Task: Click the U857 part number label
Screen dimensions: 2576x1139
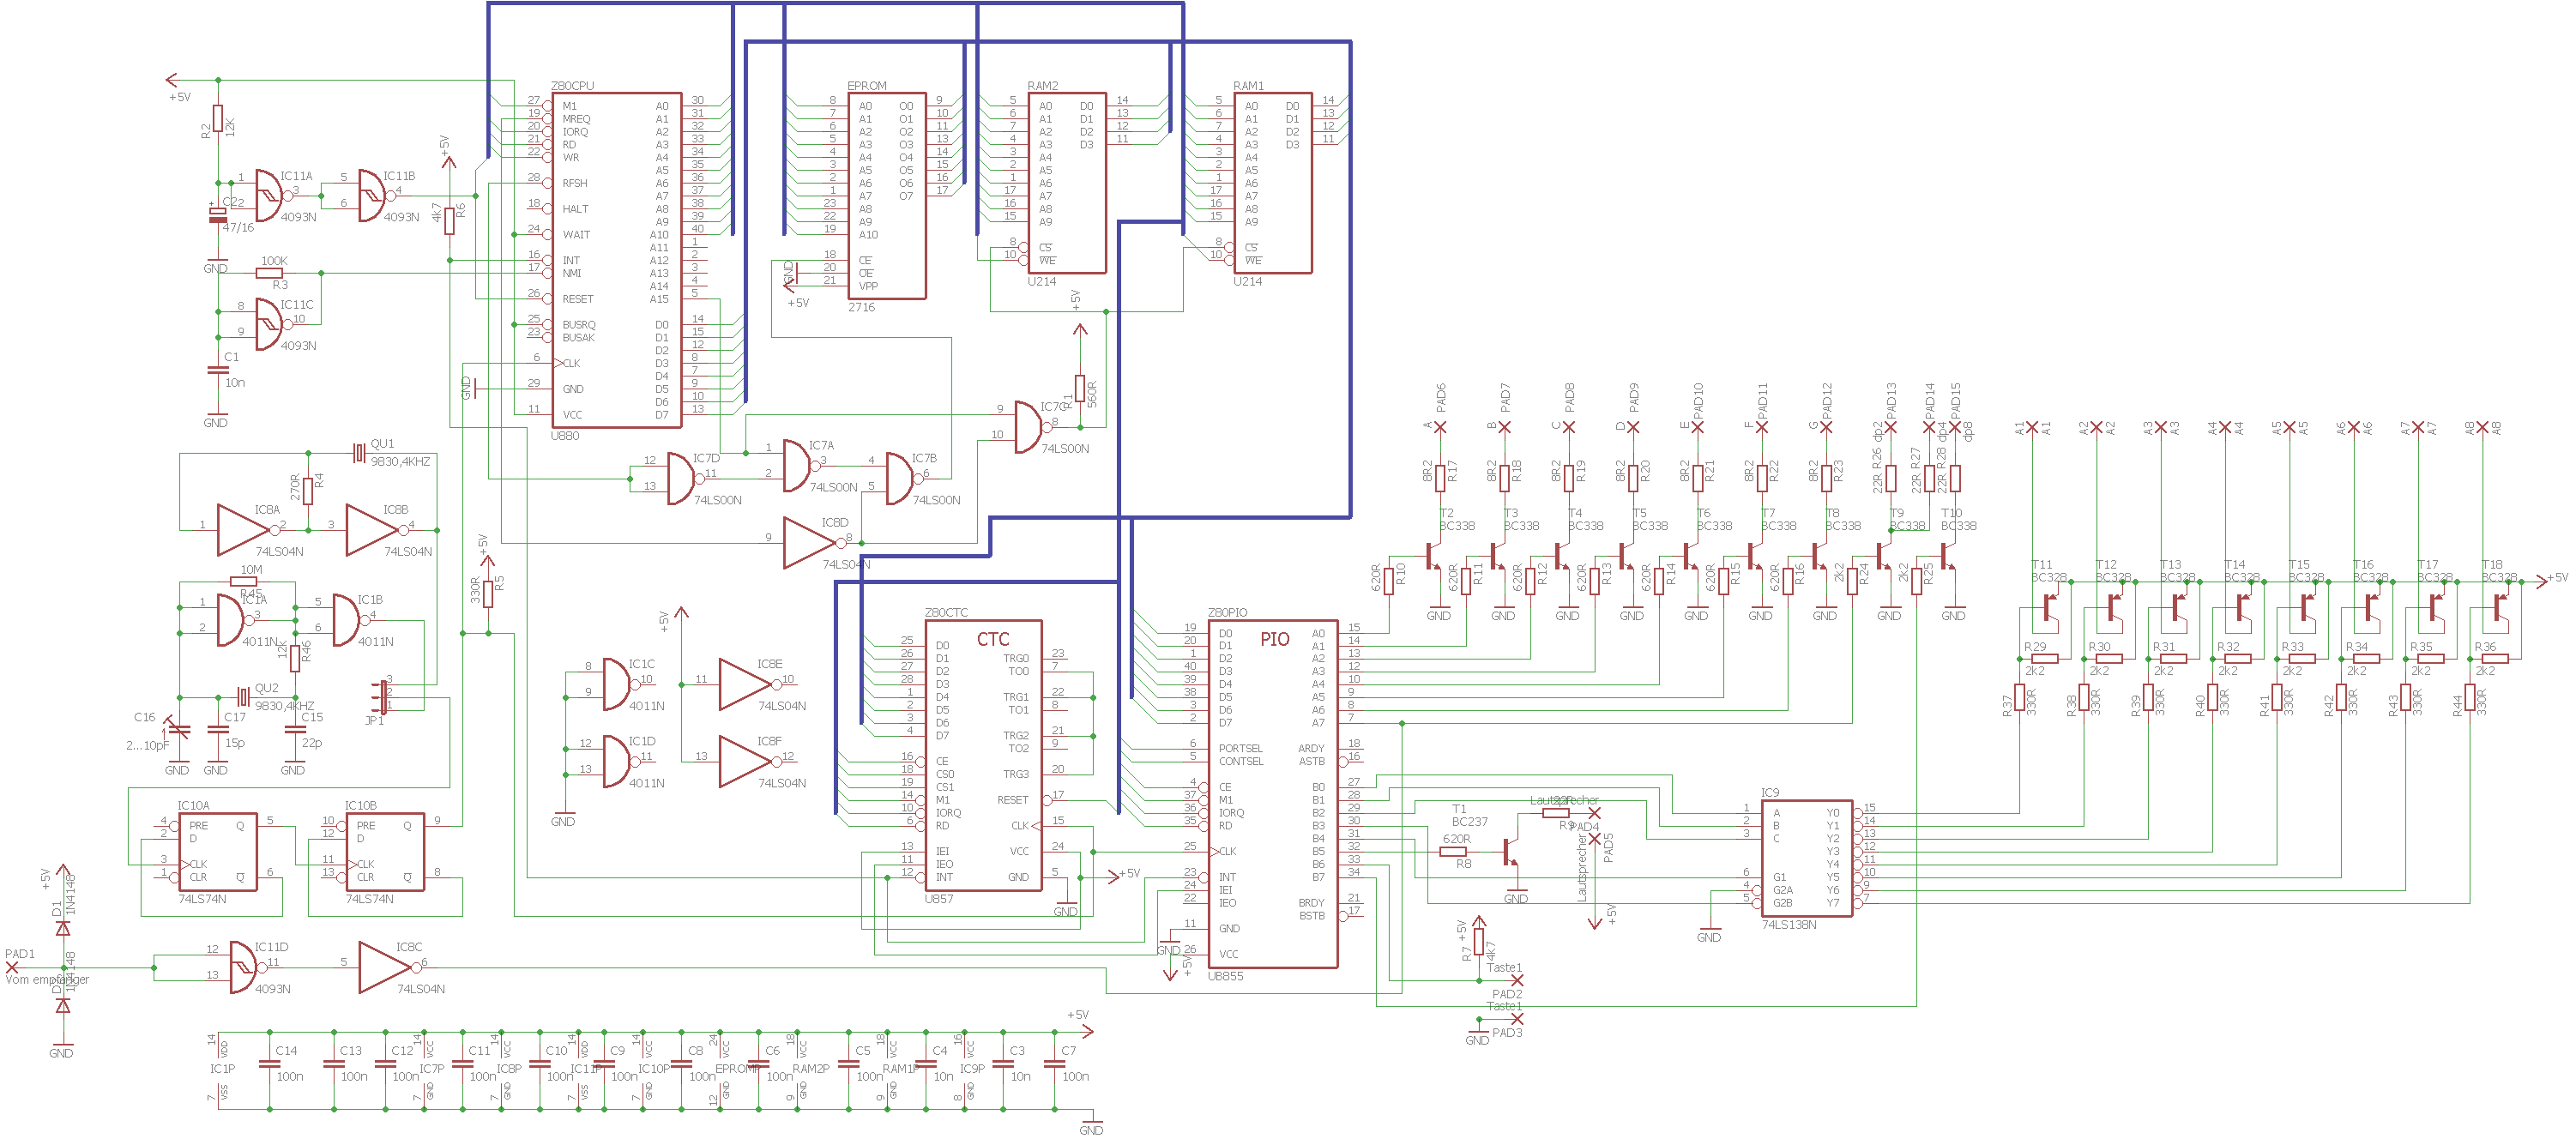Action: pyautogui.click(x=938, y=899)
